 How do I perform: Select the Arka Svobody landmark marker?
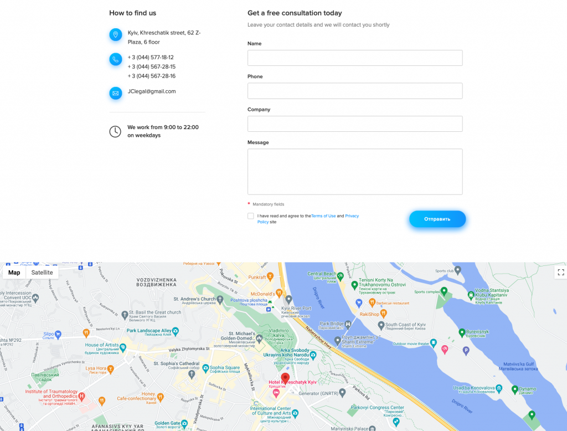313,355
